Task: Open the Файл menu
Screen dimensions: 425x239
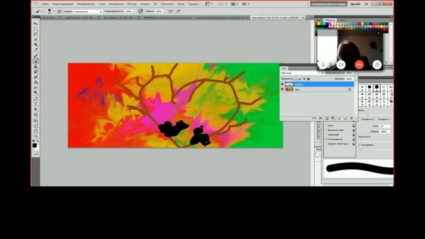Action: pyautogui.click(x=46, y=4)
